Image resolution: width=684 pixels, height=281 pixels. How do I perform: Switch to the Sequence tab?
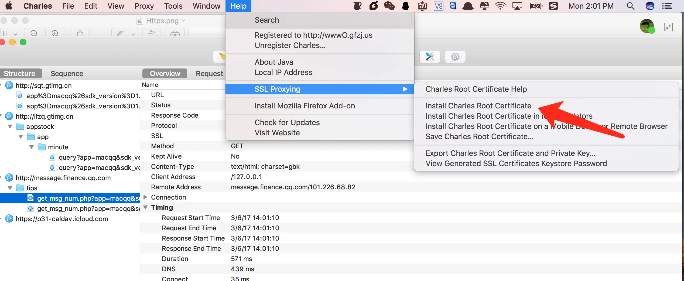click(x=67, y=73)
